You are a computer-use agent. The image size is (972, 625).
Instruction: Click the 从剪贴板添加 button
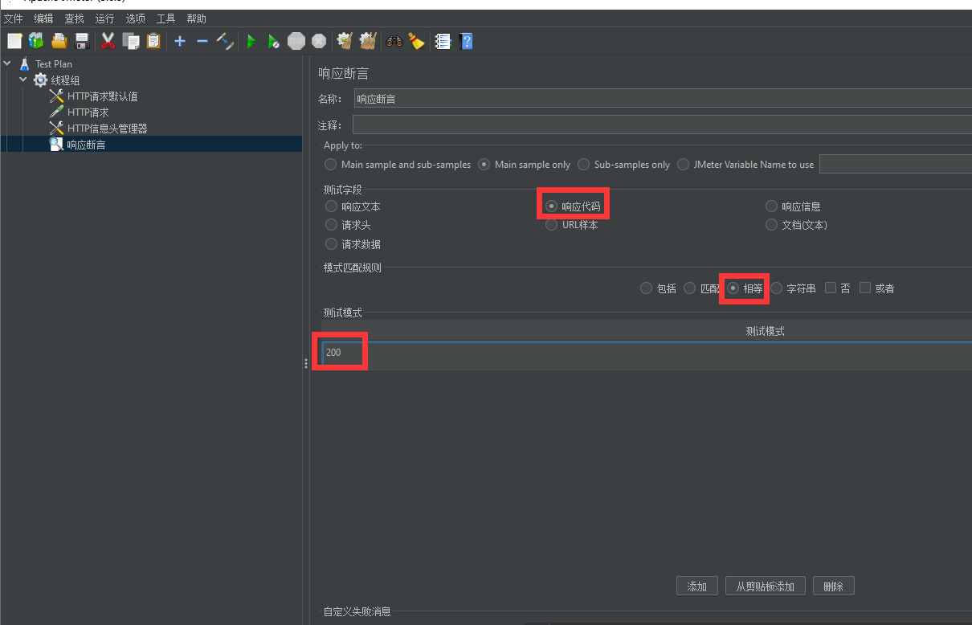pyautogui.click(x=765, y=586)
